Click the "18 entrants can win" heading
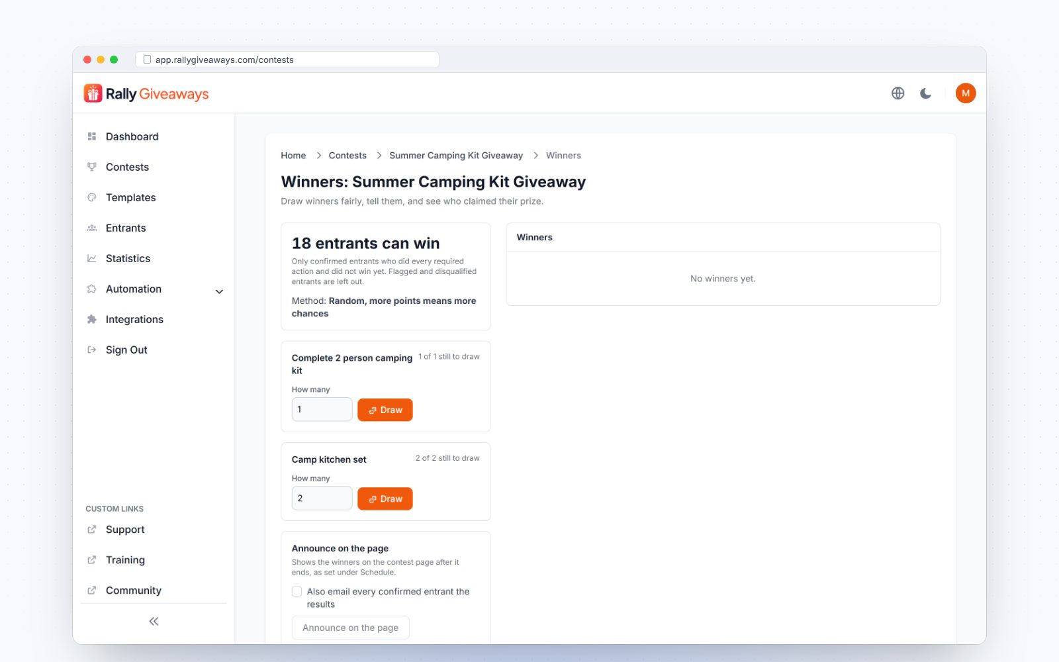1059x662 pixels. click(x=366, y=244)
